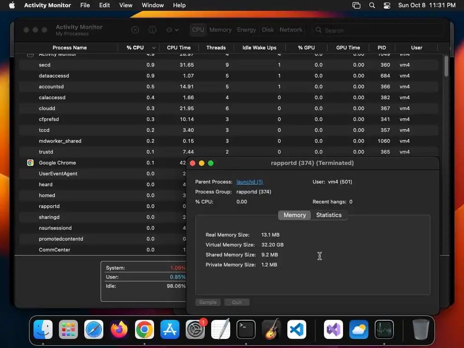Viewport: 464px width, 348px height.
Task: Close the rapportd info window
Action: [x=192, y=163]
